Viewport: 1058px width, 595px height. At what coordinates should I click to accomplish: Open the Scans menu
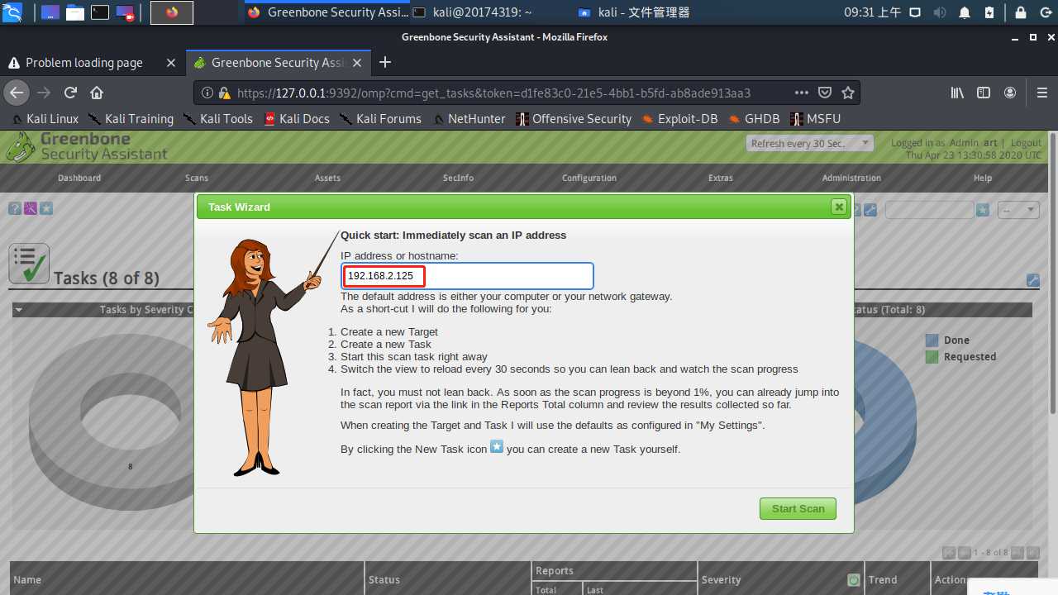pos(197,178)
